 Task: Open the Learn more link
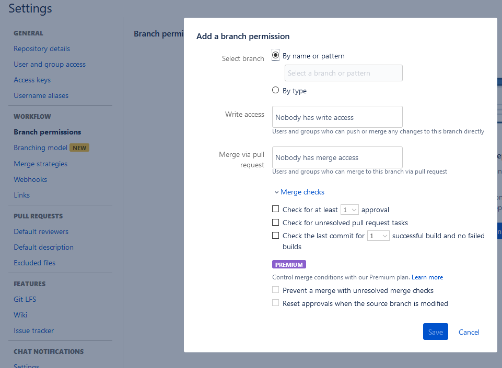coord(427,277)
